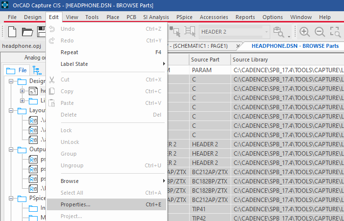The image size is (344, 221).
Task: Select first report file icon under Layout
Action: tap(33, 120)
